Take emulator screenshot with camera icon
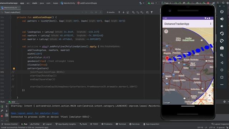The image size is (229, 129). [x=222, y=48]
